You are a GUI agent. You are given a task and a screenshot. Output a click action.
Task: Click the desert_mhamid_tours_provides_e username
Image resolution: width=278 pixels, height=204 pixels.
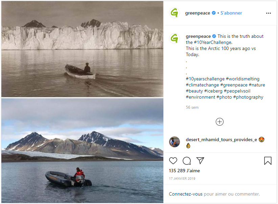click(x=221, y=140)
